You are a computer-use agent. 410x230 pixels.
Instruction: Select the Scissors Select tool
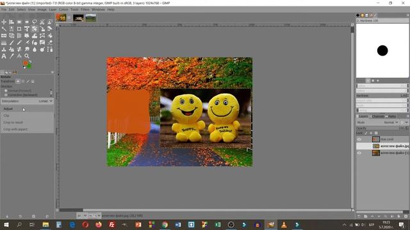42,22
